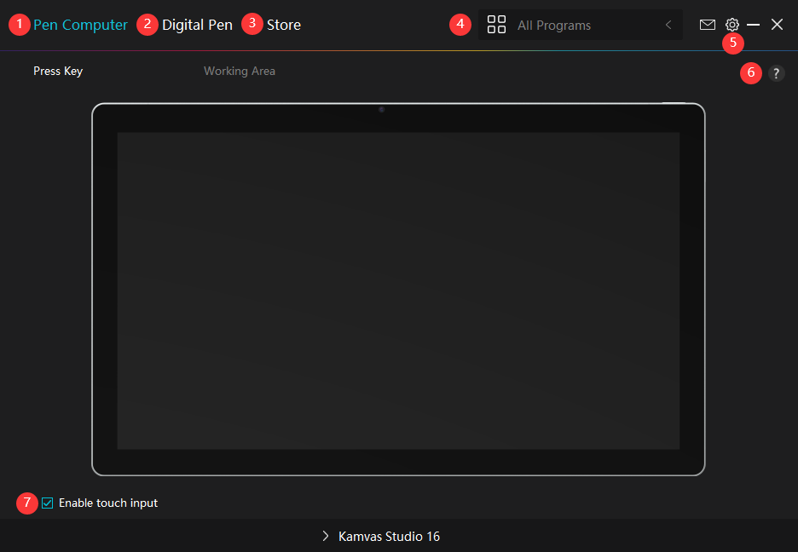Click the red badge numbered 4
The height and width of the screenshot is (552, 798).
pyautogui.click(x=460, y=24)
